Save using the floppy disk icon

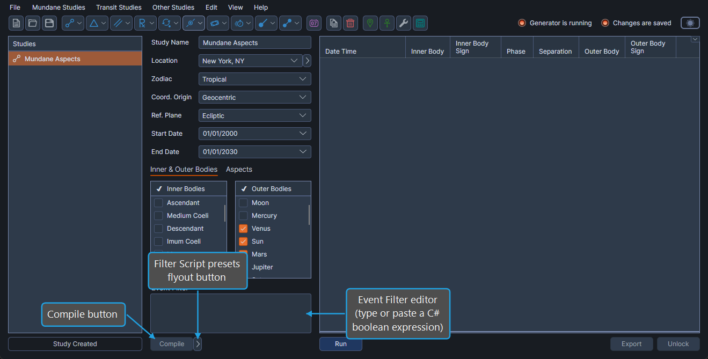coord(49,23)
